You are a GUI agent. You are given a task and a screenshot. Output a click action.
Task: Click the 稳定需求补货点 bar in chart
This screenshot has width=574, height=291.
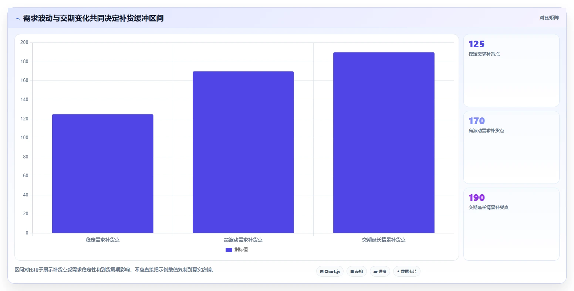(x=103, y=174)
